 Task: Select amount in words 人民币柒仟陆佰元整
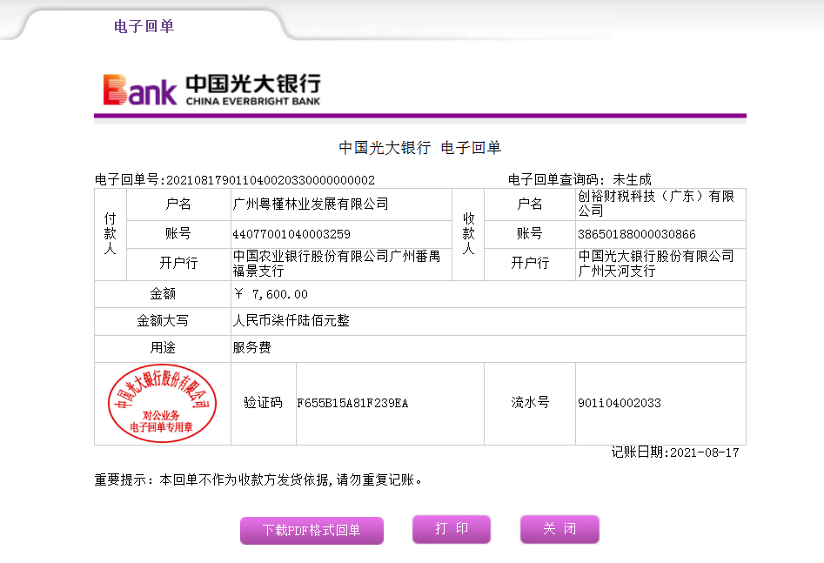(291, 321)
